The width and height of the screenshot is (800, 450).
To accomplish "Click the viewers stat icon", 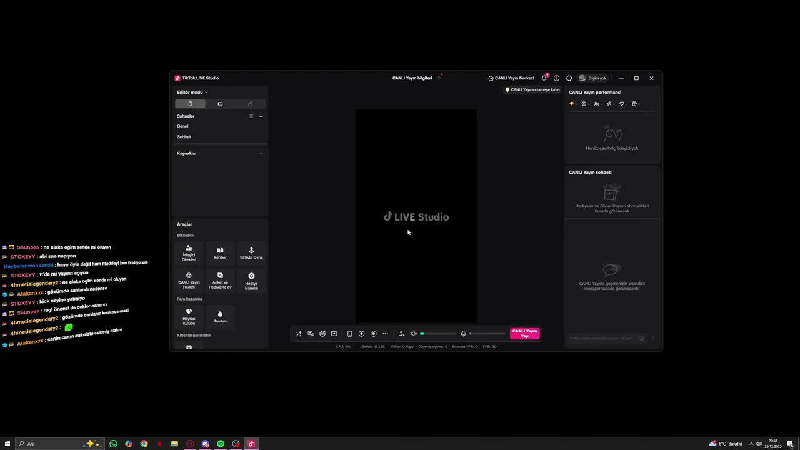I will click(597, 104).
